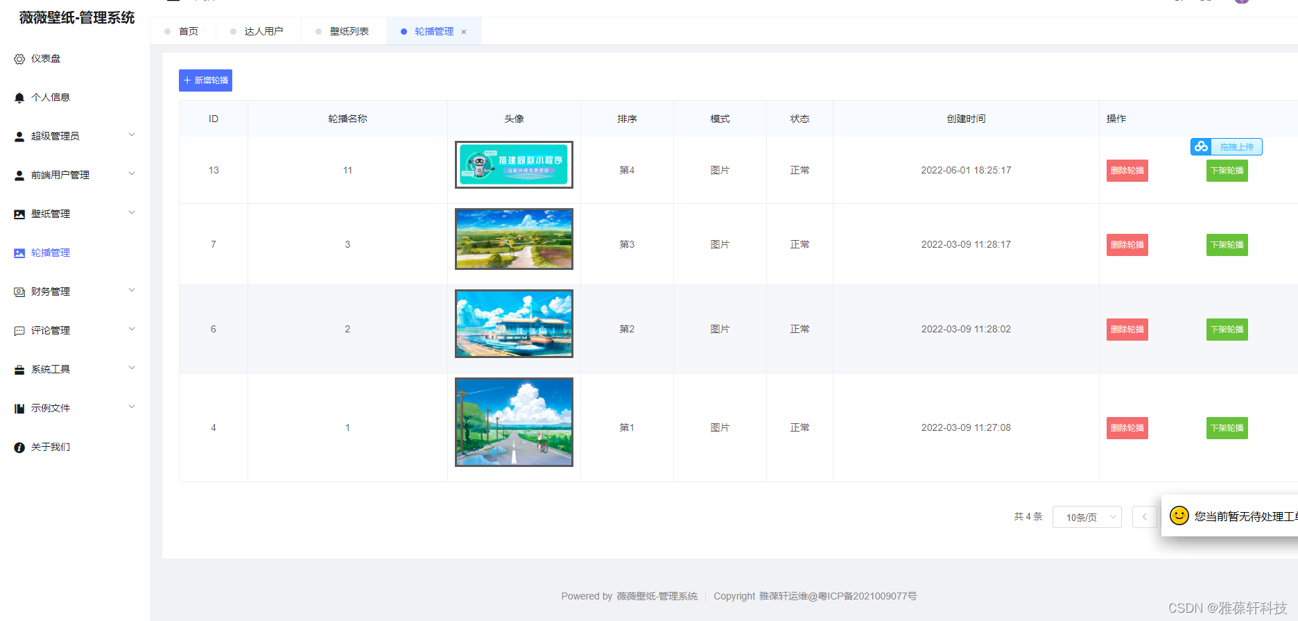Close the 轮播管理 tab
Viewport: 1298px width, 621px height.
464,32
